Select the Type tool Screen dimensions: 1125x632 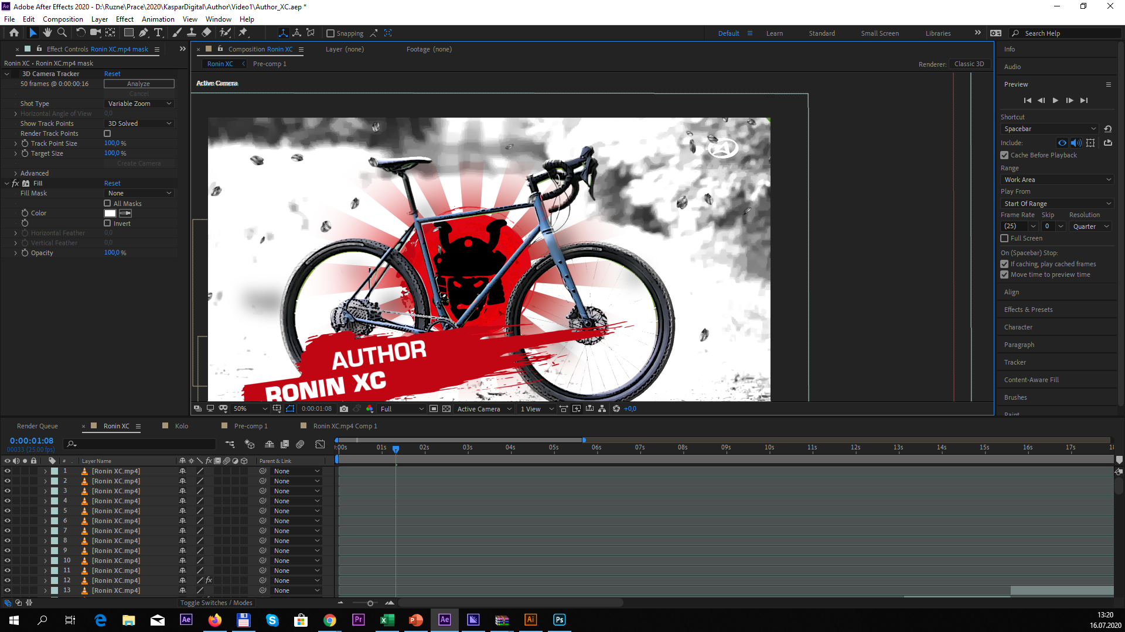click(x=158, y=33)
